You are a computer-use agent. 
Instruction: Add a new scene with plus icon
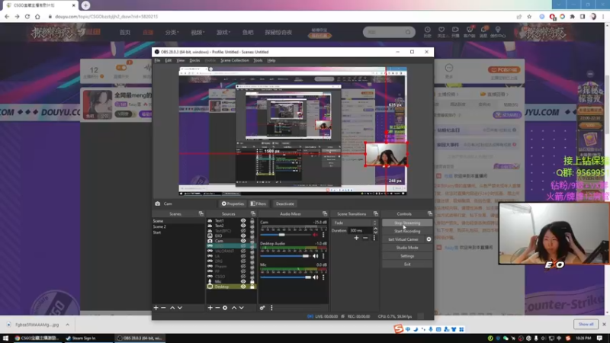(156, 308)
